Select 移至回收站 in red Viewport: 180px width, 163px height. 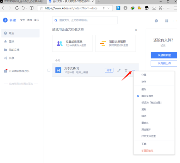point(147,151)
